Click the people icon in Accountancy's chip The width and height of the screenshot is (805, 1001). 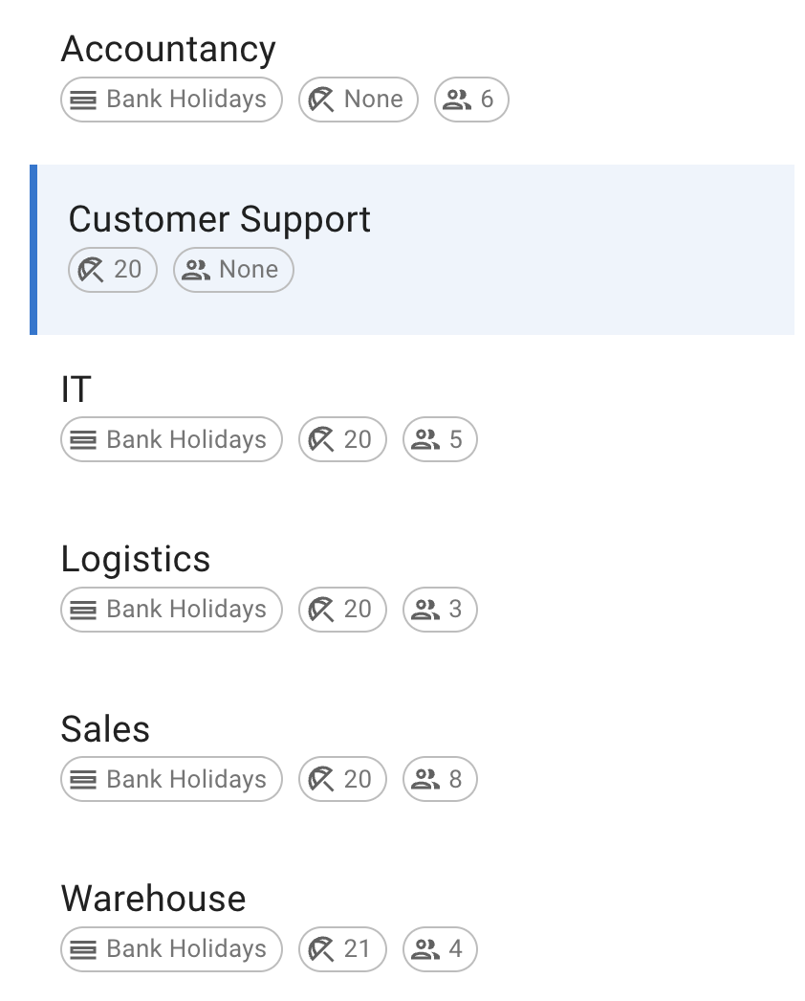(x=458, y=100)
